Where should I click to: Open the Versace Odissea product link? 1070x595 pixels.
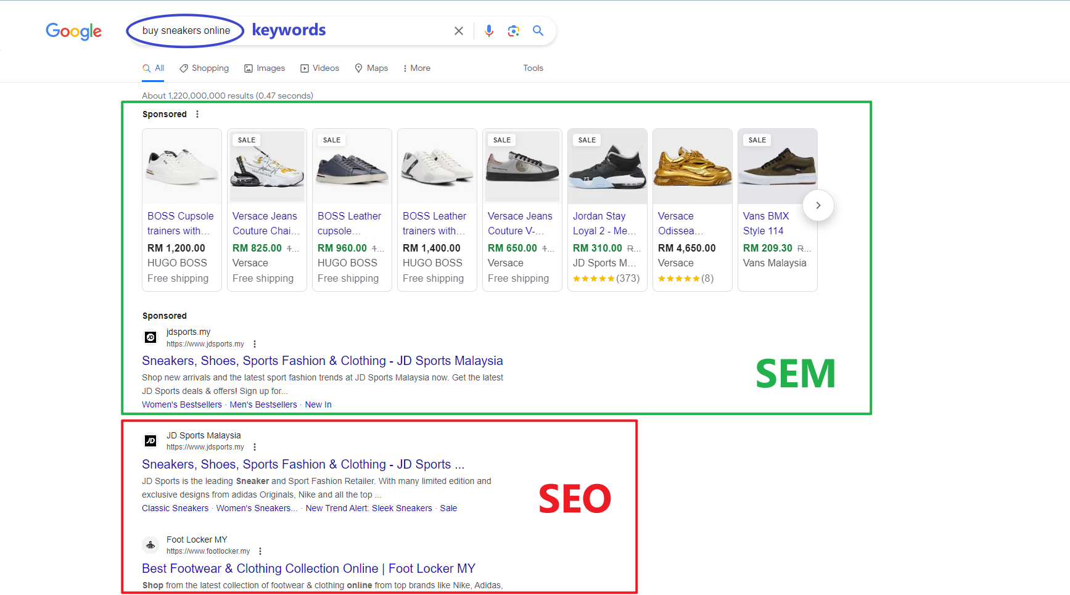680,223
